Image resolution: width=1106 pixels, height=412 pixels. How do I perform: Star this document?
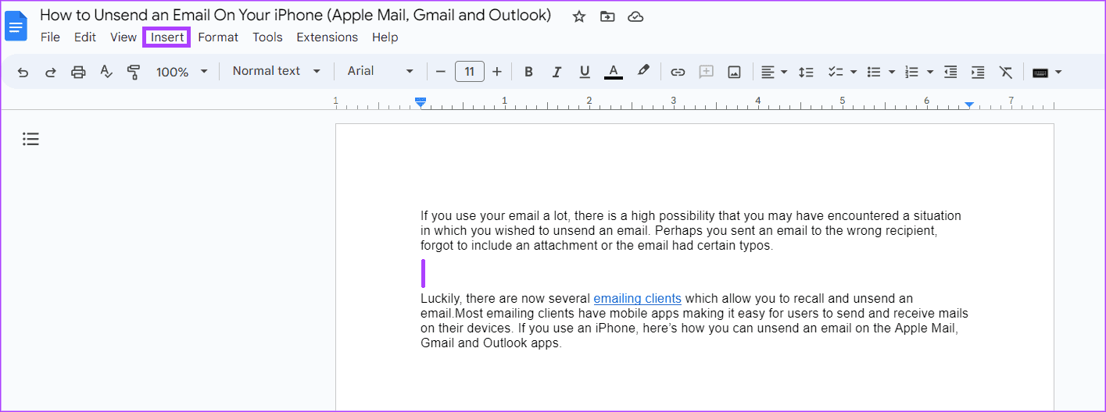579,16
